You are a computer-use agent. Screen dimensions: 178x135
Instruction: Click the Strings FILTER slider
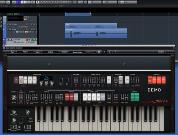[x=132, y=80]
